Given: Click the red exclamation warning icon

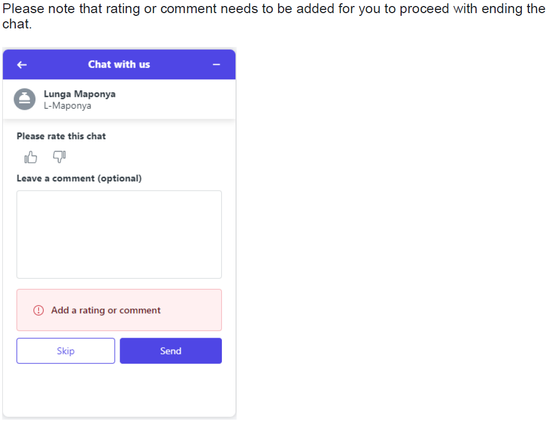Looking at the screenshot, I should pyautogui.click(x=38, y=310).
